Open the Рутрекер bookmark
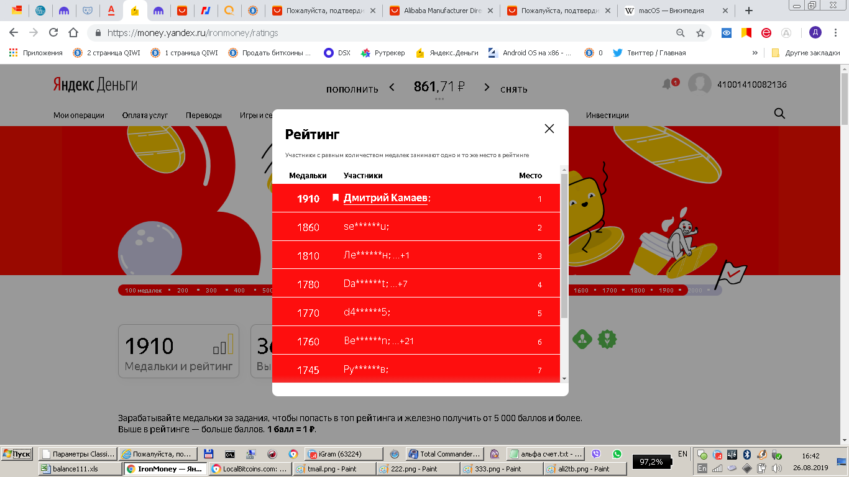Screen dimensions: 849x477 click(x=383, y=53)
